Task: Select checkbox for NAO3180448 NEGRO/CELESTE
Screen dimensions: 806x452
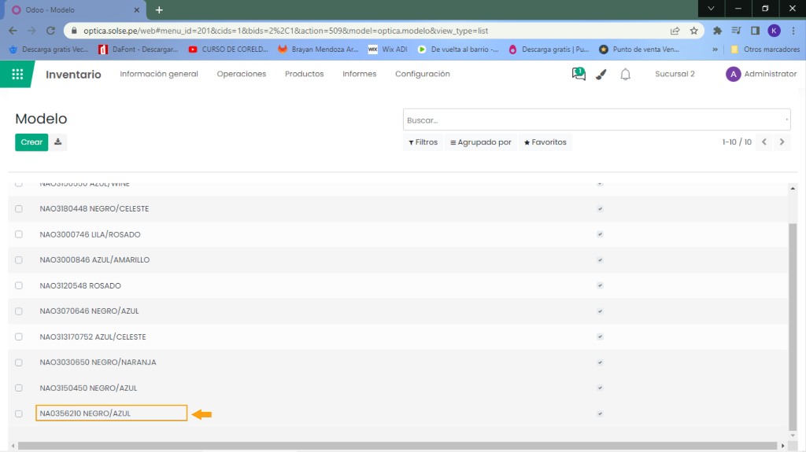Action: click(x=19, y=209)
